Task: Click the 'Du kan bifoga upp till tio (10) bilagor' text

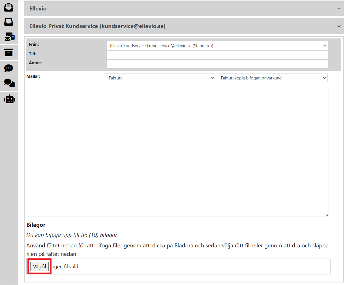Action: [x=72, y=235]
